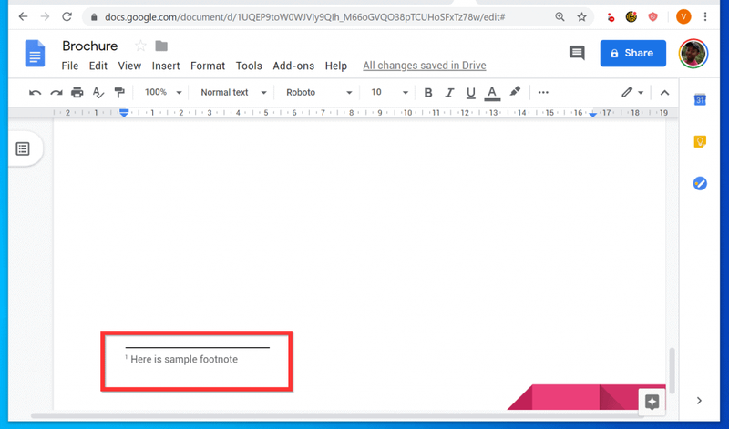Image resolution: width=729 pixels, height=429 pixels.
Task: Undo the last action
Action: (x=35, y=93)
